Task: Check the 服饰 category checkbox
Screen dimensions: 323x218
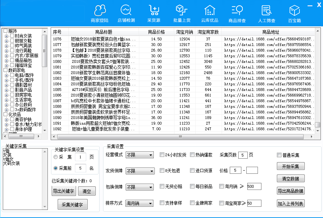Action: click(x=6, y=31)
